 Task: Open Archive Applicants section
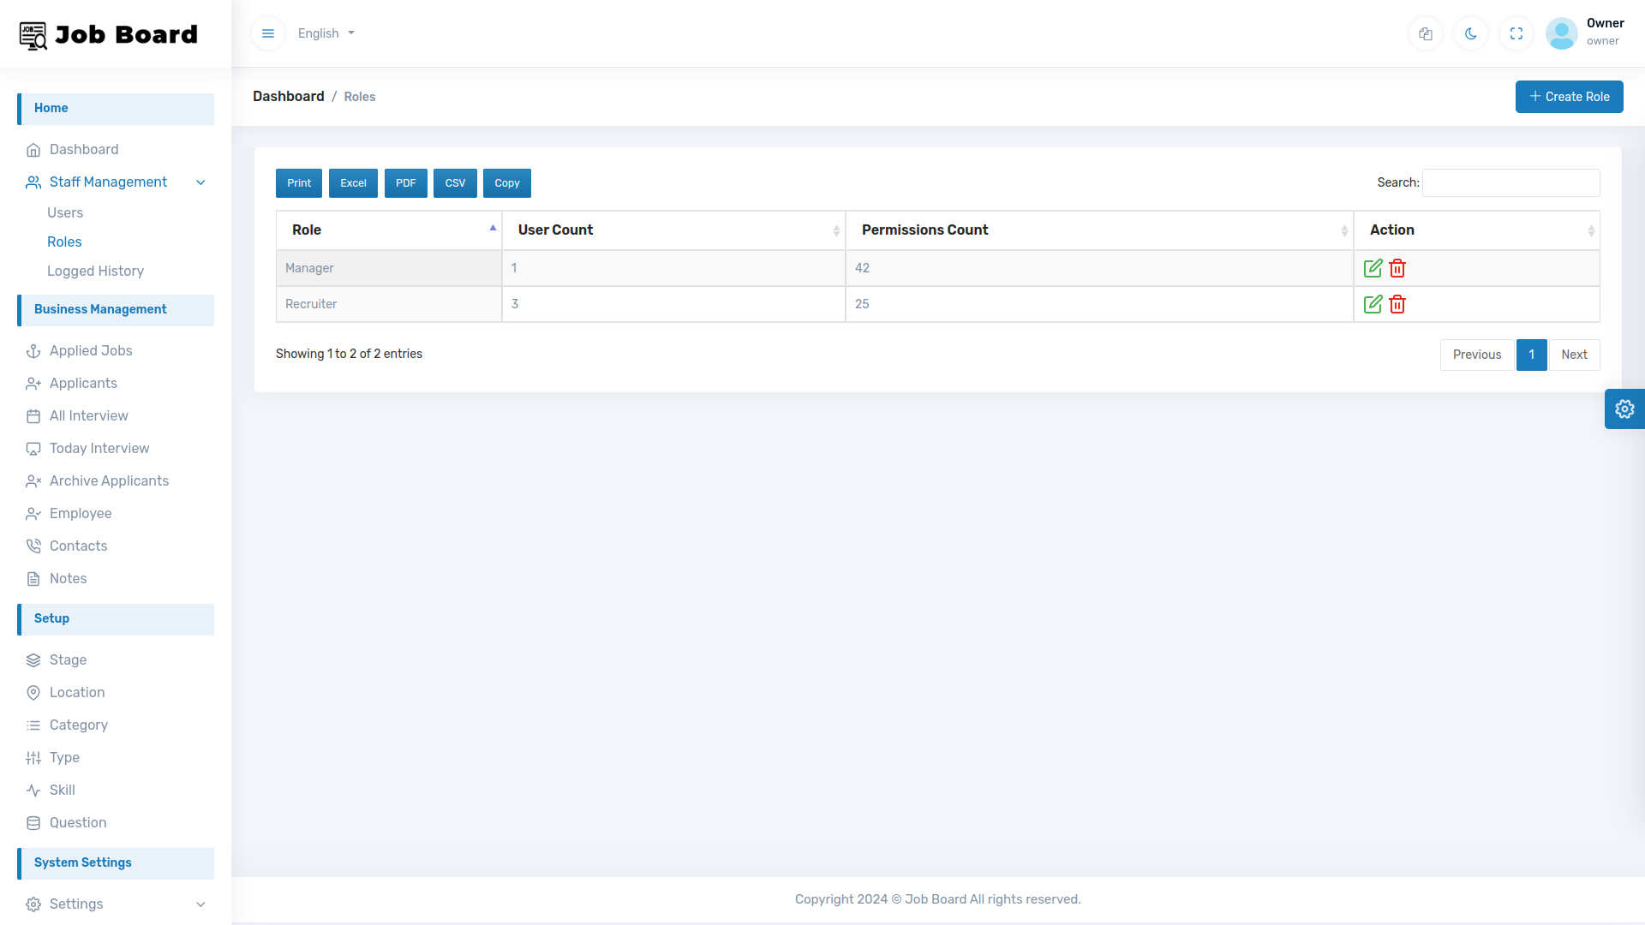click(x=109, y=480)
